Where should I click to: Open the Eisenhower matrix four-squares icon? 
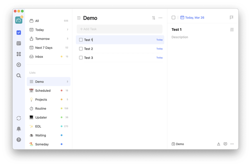pos(19,54)
